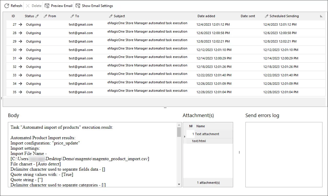Select email row with ID 27
Viewport: 328px width, 196px height.
166,24
